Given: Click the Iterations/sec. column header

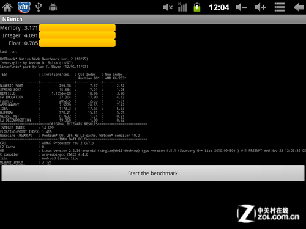Looking at the screenshot, I should coord(56,75).
